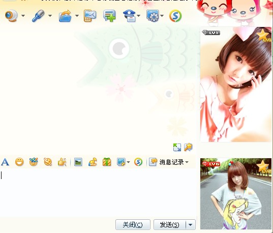Click in message text input area
This screenshot has height=233, width=273.
tap(98, 193)
